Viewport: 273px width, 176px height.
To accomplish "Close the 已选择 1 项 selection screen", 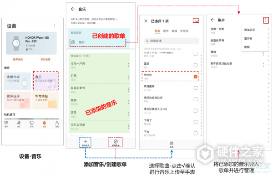I will click(146, 21).
